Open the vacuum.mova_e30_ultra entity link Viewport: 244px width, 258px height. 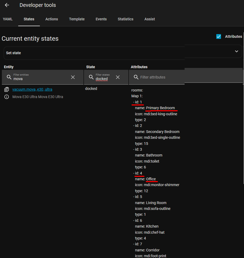point(32,89)
